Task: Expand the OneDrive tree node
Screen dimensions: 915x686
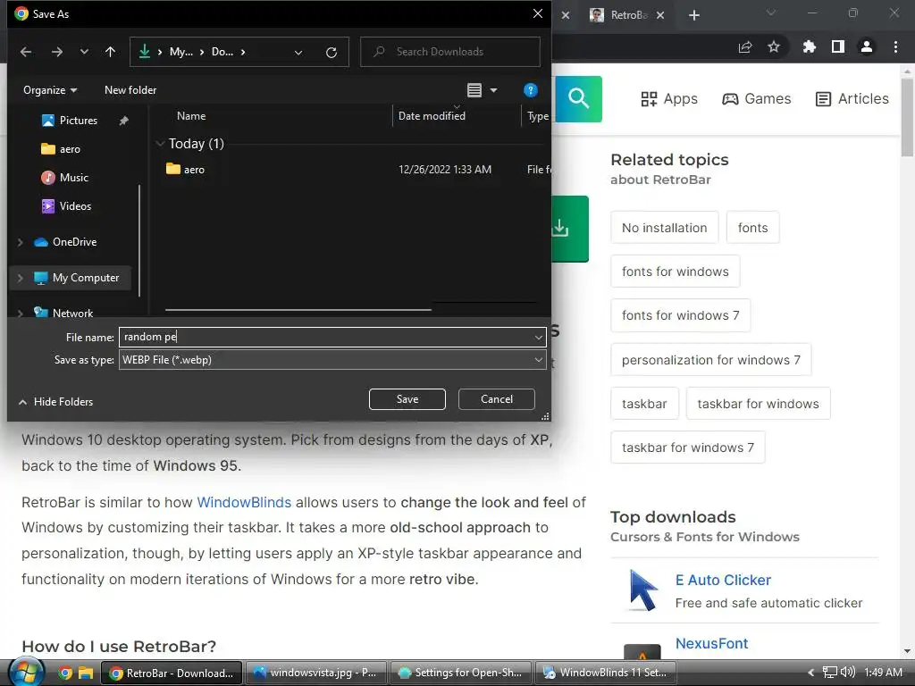Action: (x=21, y=242)
